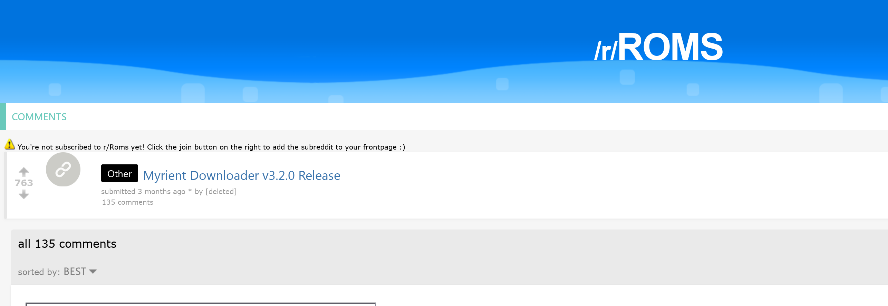
Task: Click the 'Other' post flair
Action: (119, 173)
